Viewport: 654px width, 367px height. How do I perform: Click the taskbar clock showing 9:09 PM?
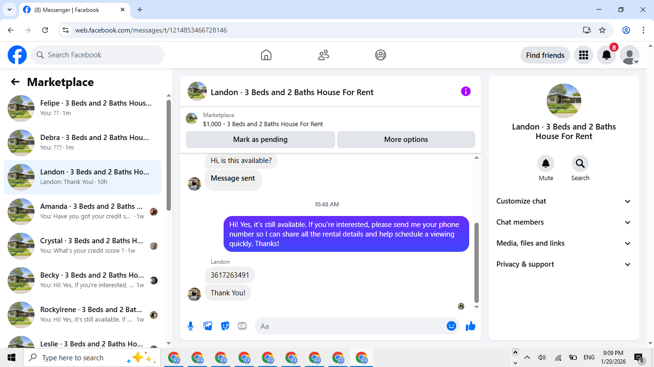tap(614, 357)
